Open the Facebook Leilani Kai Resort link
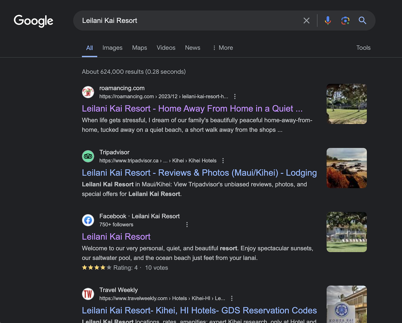 116,237
